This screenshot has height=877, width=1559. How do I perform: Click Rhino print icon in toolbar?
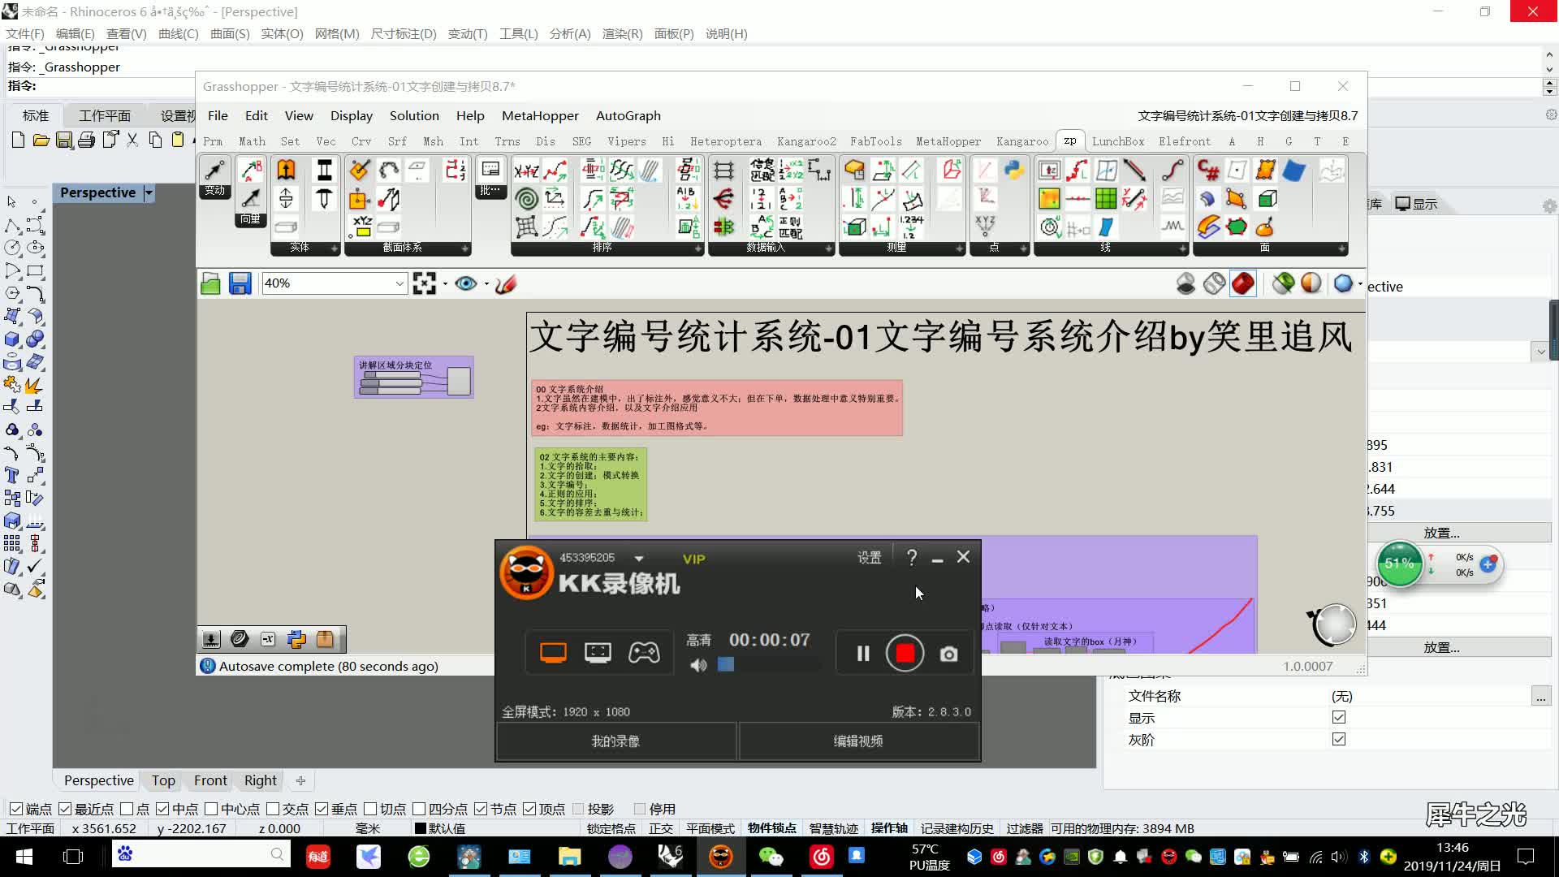86,140
